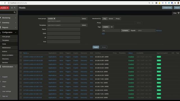Screen dimensions: 180x101
Task: Click Select next to Host groups
Action: [x=84, y=19]
